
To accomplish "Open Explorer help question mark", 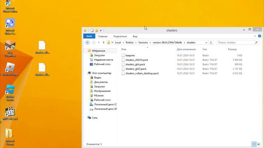I will click(259, 36).
